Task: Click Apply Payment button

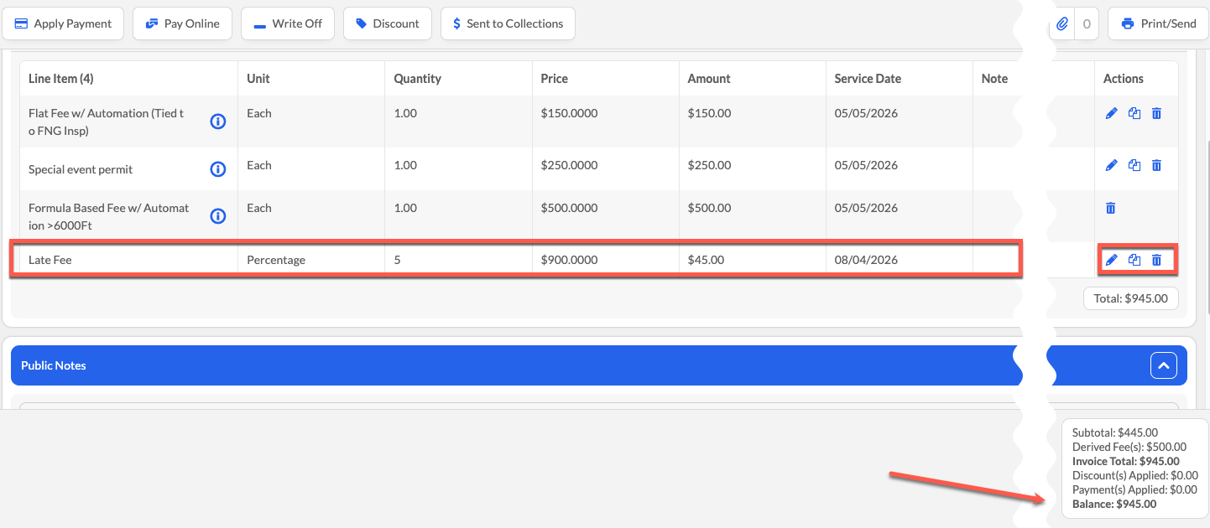Action: click(x=63, y=23)
